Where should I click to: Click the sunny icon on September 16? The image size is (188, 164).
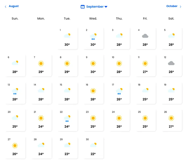point(93,91)
